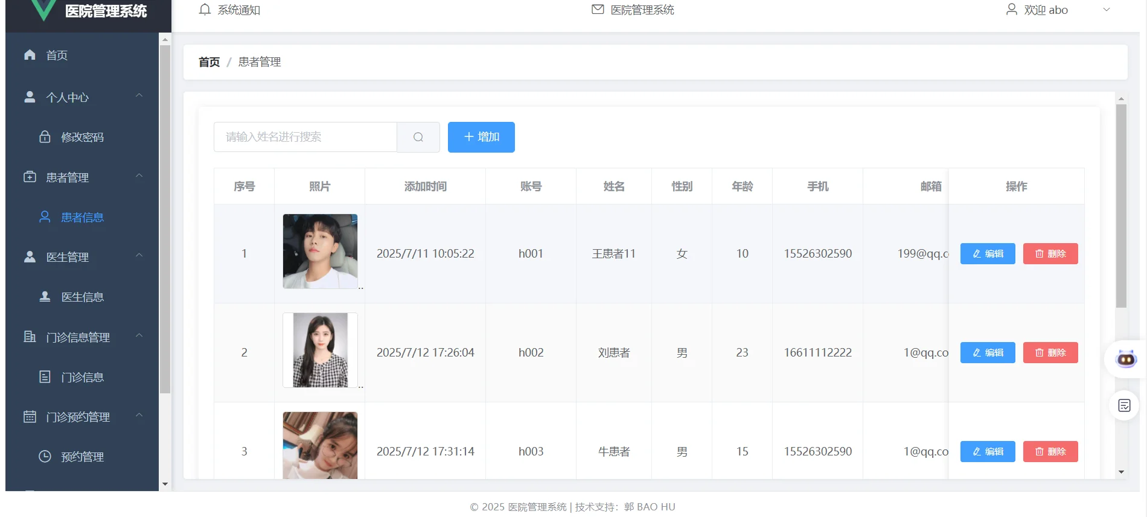Click the green V logo icon

pyautogui.click(x=44, y=10)
